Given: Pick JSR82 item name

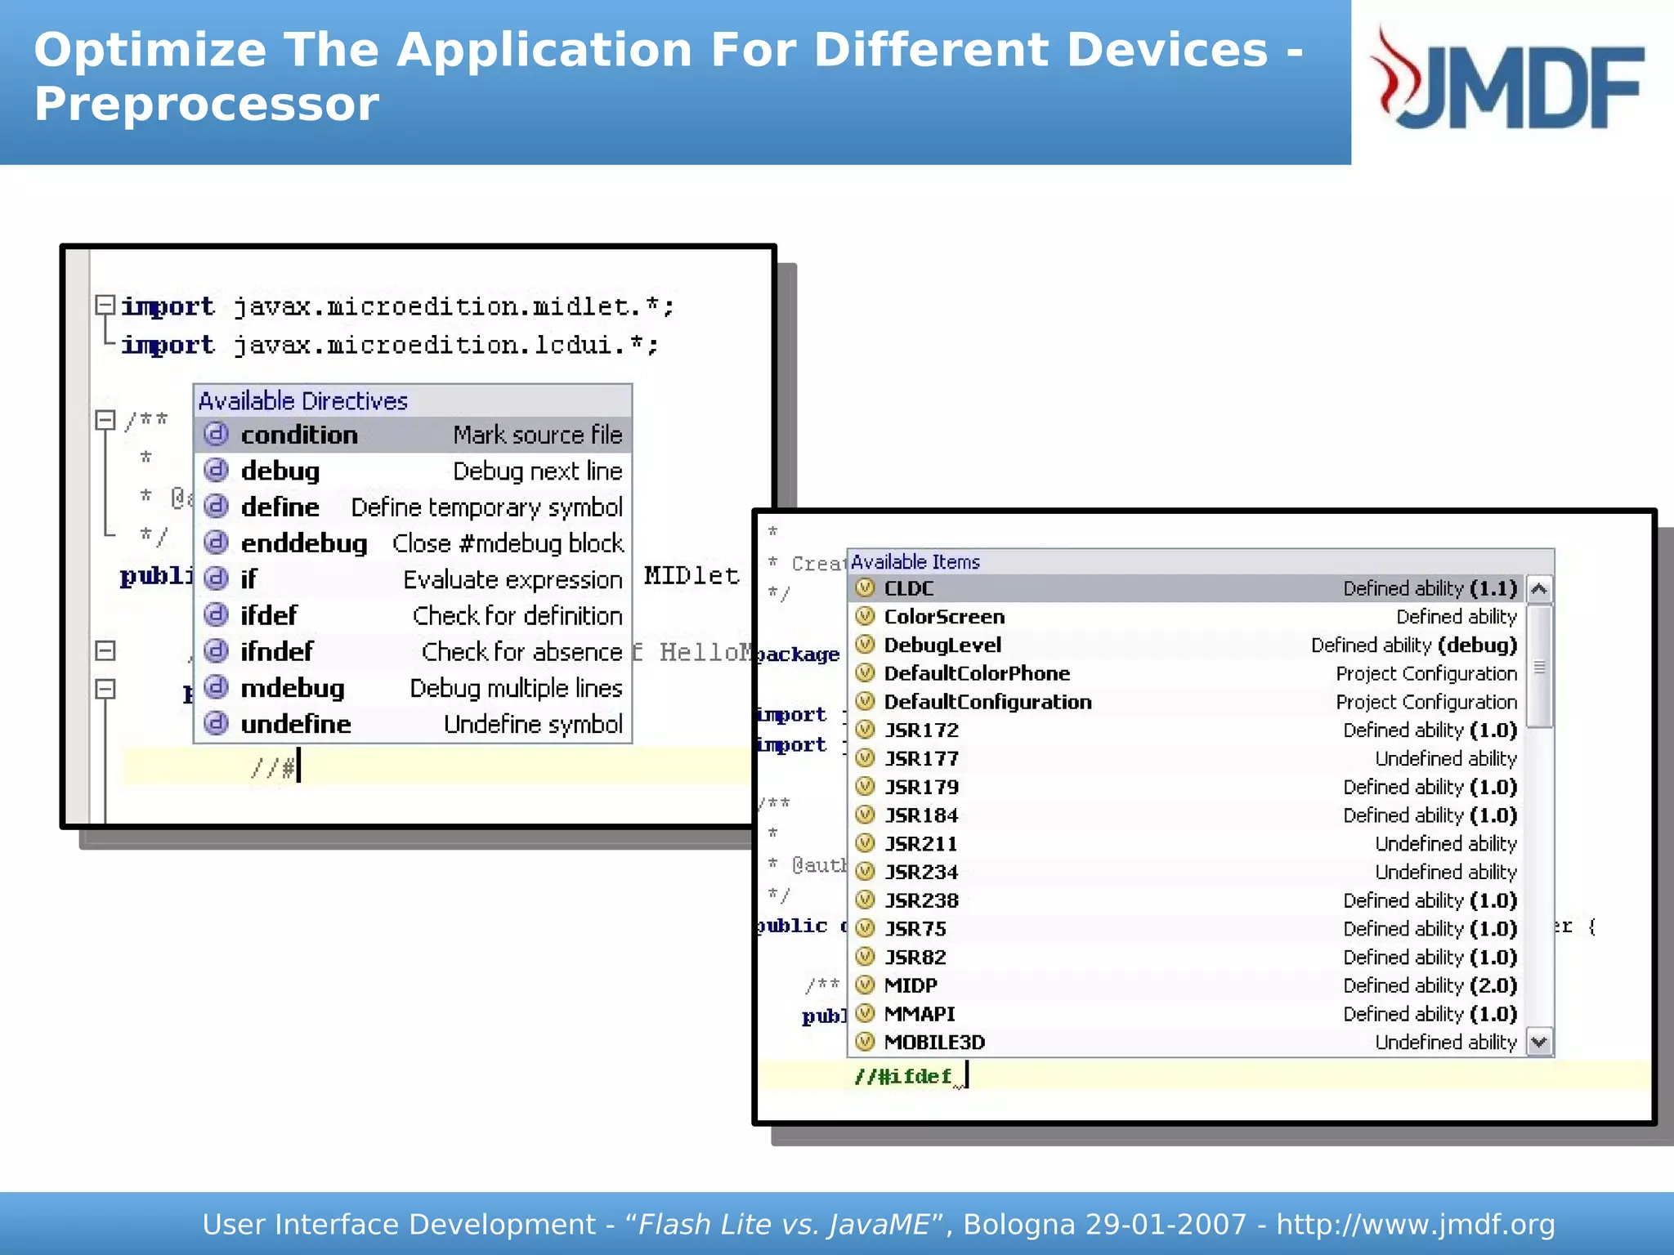Looking at the screenshot, I should [915, 957].
